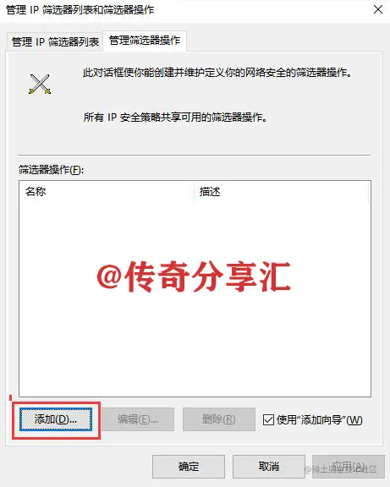Click the greyed-out 编辑(E)... button
The image size is (390, 487).
(x=138, y=419)
